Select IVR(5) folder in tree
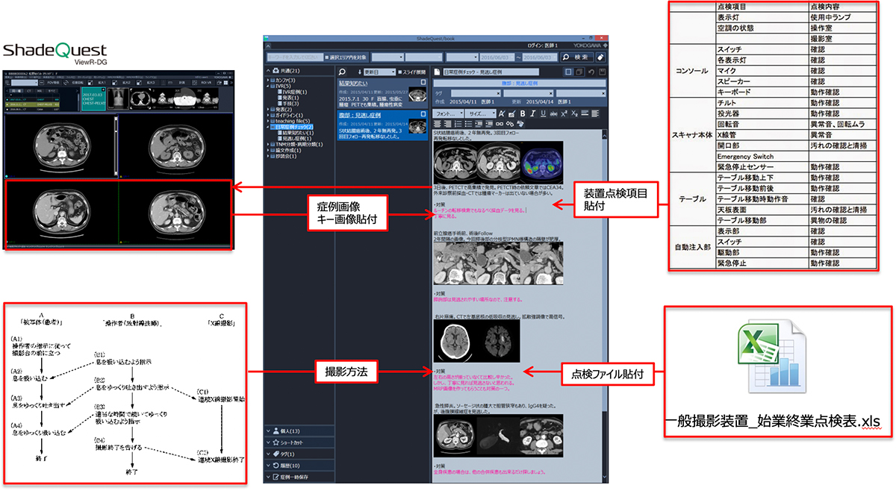This screenshot has height=491, width=896. pos(281,86)
